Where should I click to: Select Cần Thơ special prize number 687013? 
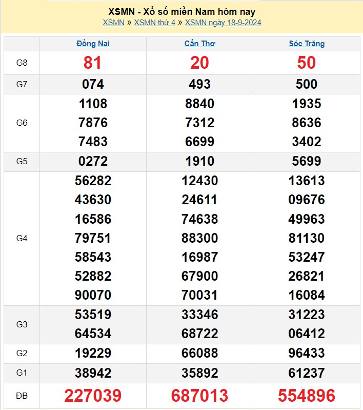[x=199, y=396]
